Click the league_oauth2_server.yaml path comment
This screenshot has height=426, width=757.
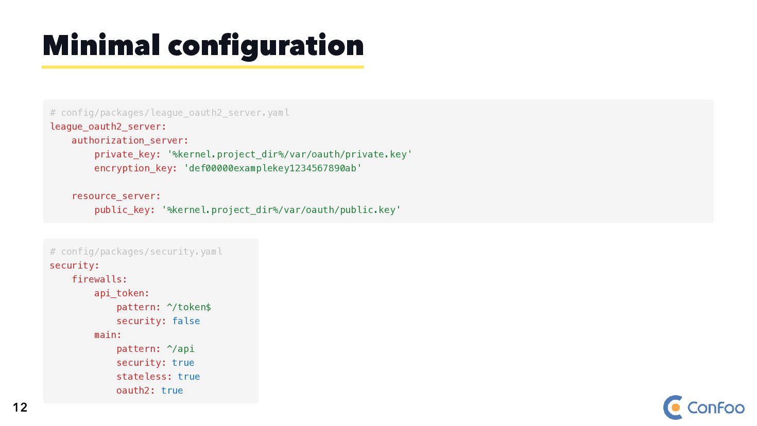pyautogui.click(x=169, y=113)
